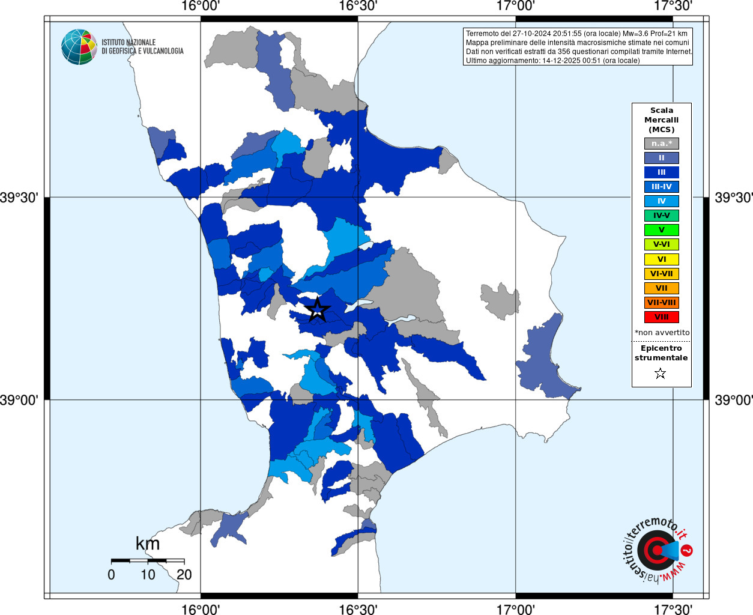Viewport: 753px width, 615px height.
Task: Click the top 17°30' longitude label
Action: point(673,6)
